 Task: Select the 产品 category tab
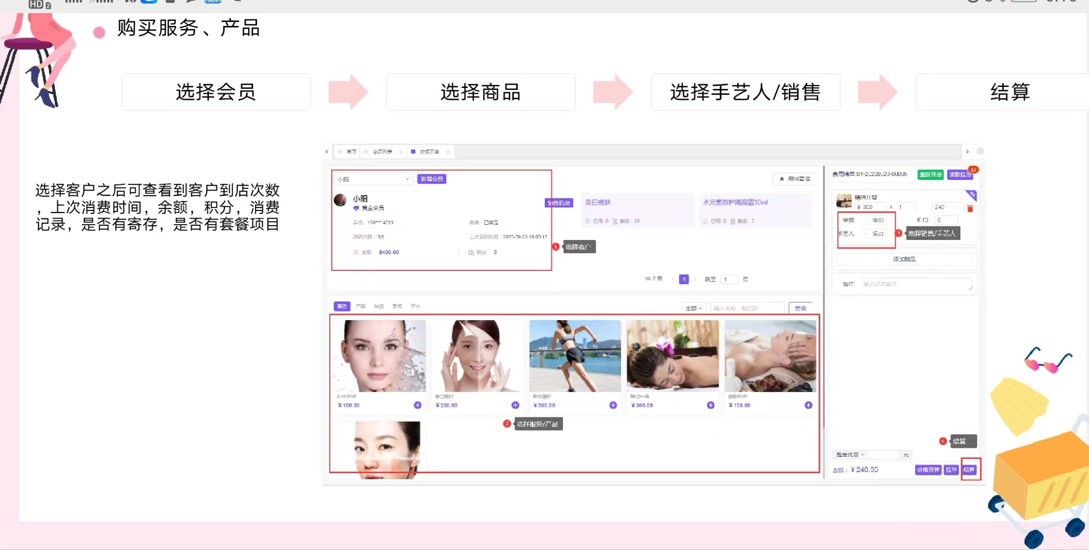click(x=361, y=306)
